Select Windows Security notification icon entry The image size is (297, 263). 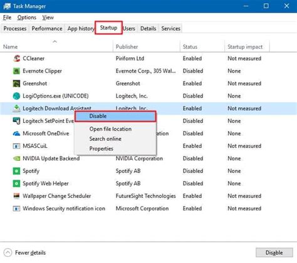click(64, 209)
